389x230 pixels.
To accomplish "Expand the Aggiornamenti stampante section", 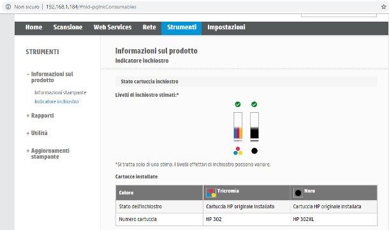I will tap(48, 154).
